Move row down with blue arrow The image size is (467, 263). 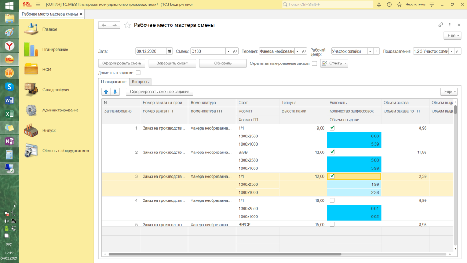click(x=115, y=92)
